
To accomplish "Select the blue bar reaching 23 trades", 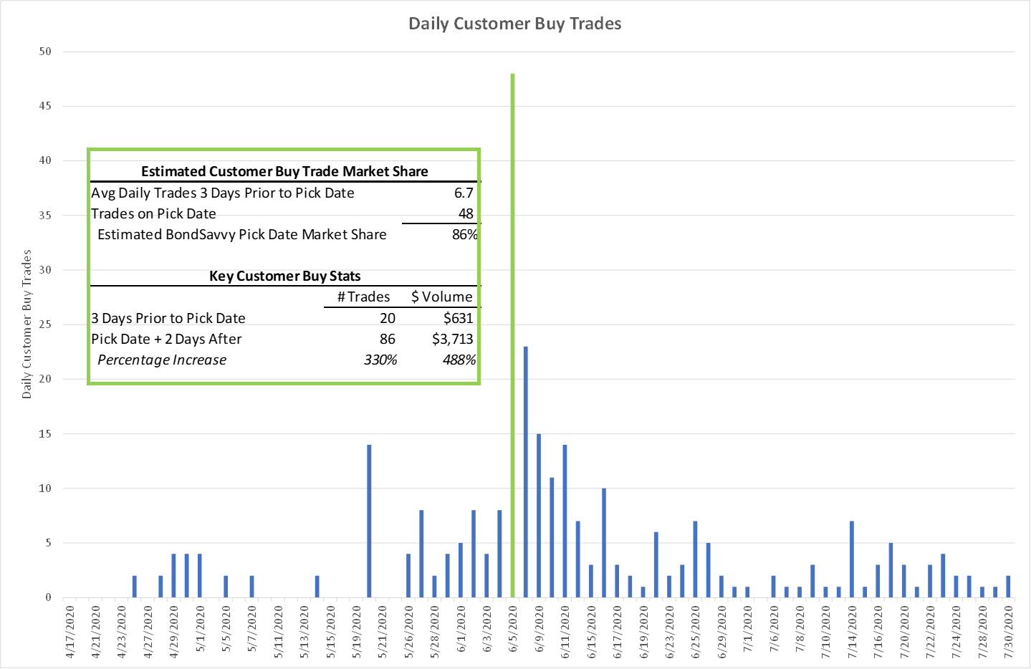I will pos(526,473).
